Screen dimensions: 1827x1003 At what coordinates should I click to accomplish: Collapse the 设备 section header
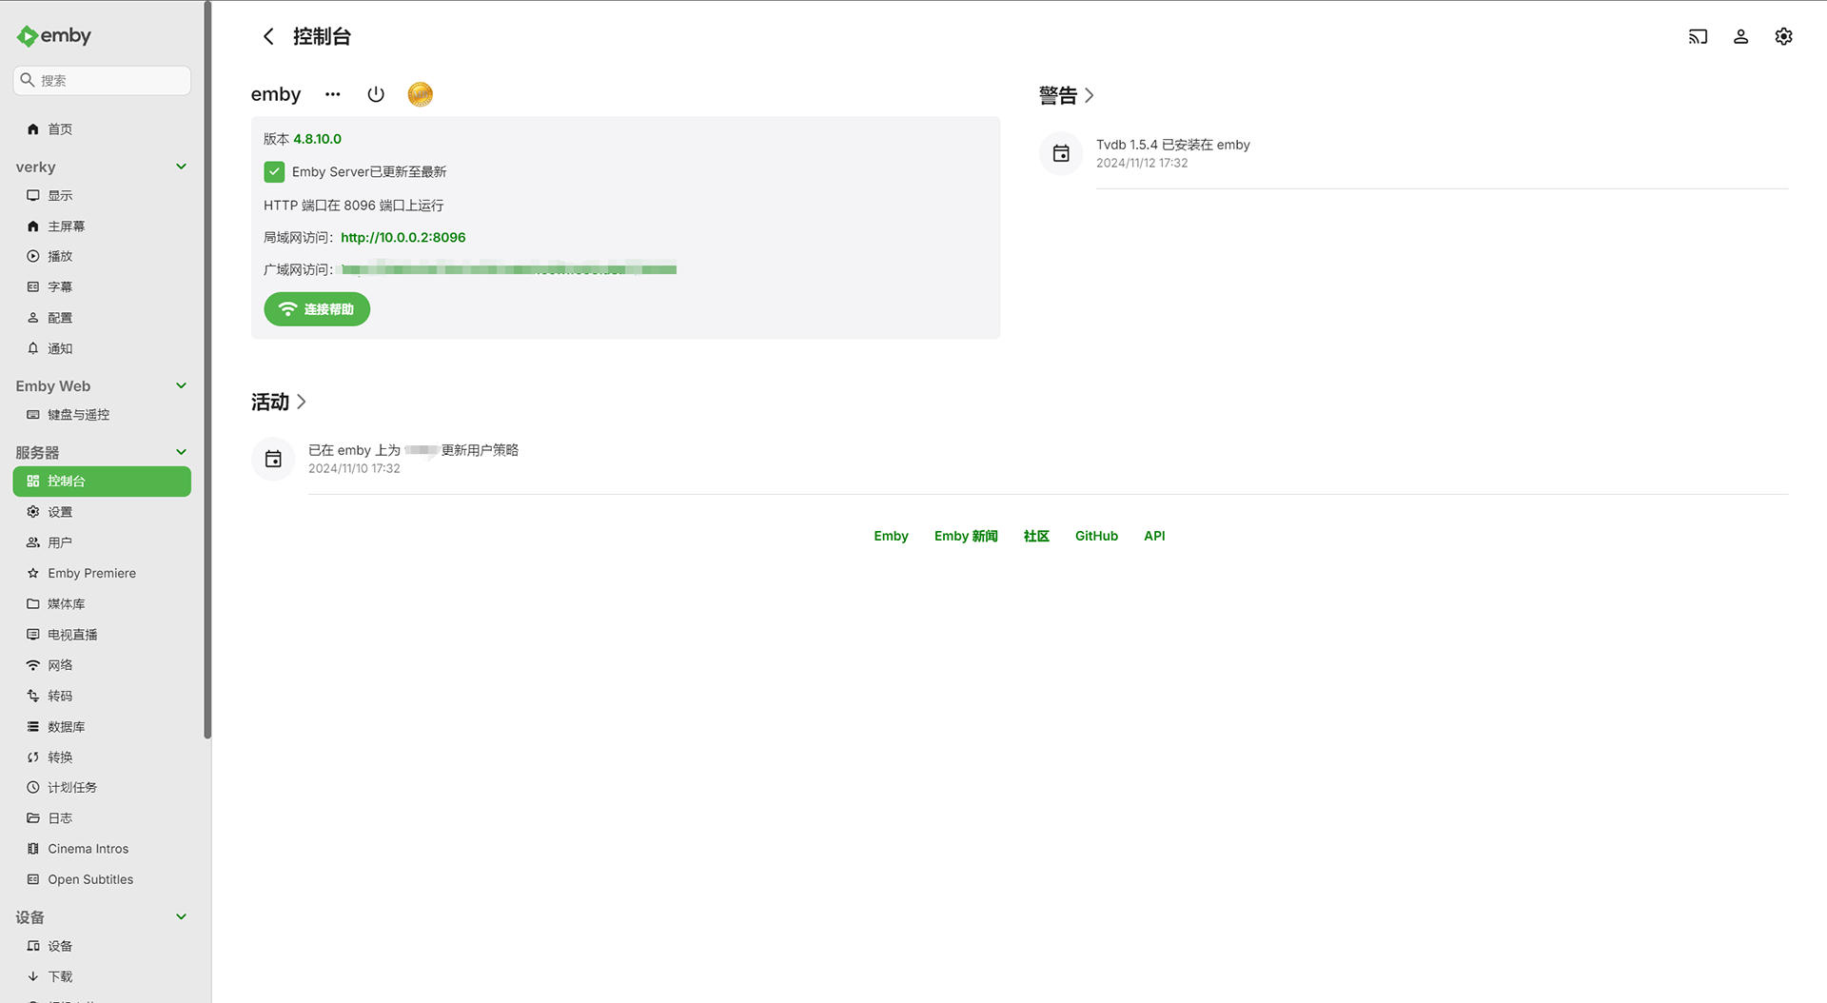181,916
